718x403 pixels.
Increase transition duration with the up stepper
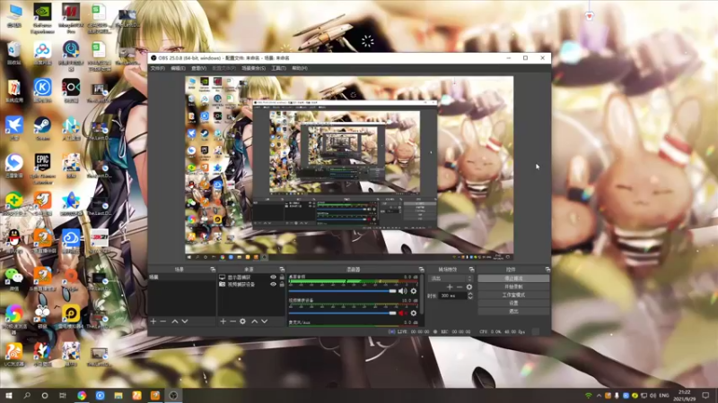coord(469,294)
